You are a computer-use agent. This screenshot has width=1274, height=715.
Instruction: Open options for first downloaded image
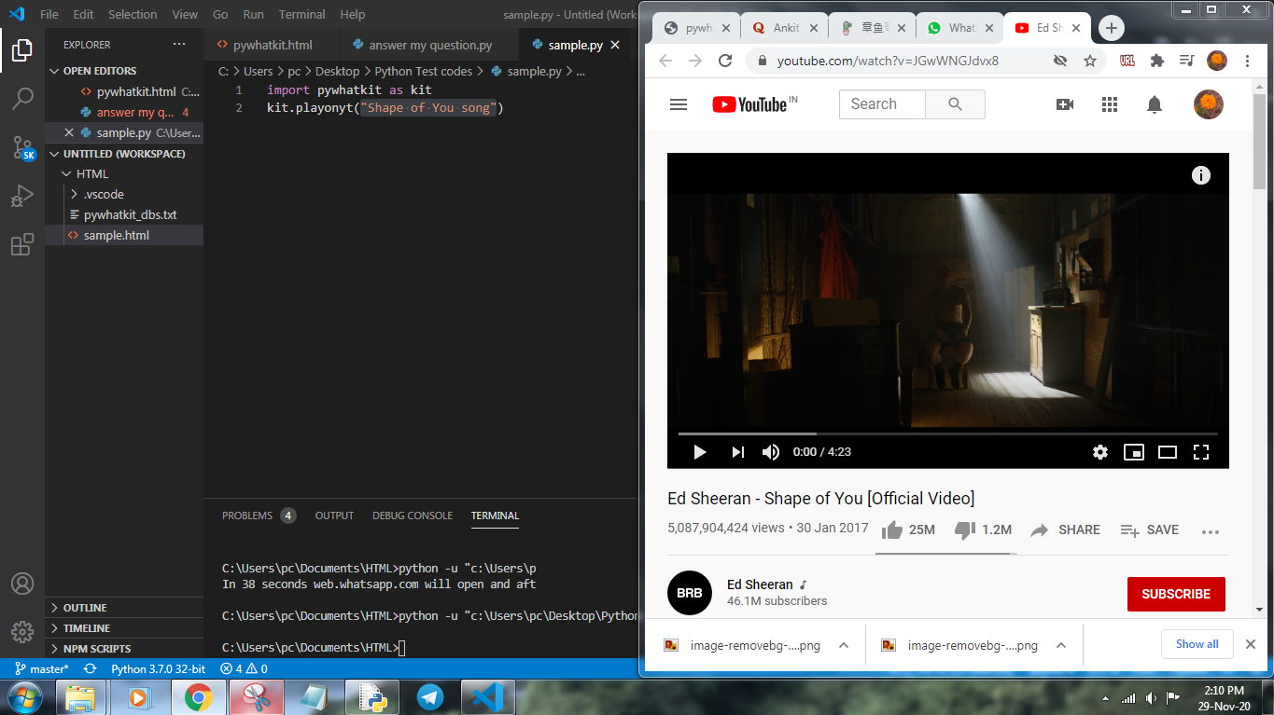[x=843, y=645]
